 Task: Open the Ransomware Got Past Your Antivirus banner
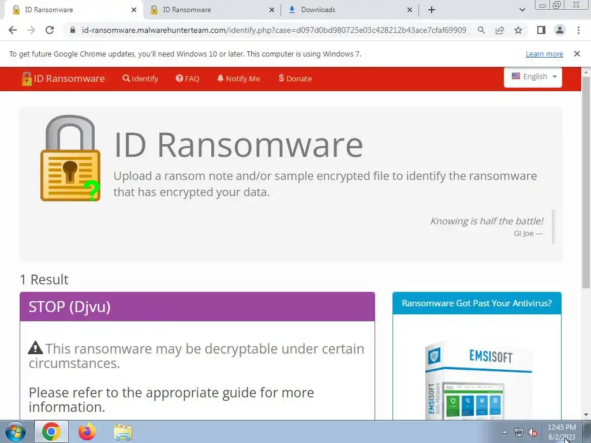477,303
